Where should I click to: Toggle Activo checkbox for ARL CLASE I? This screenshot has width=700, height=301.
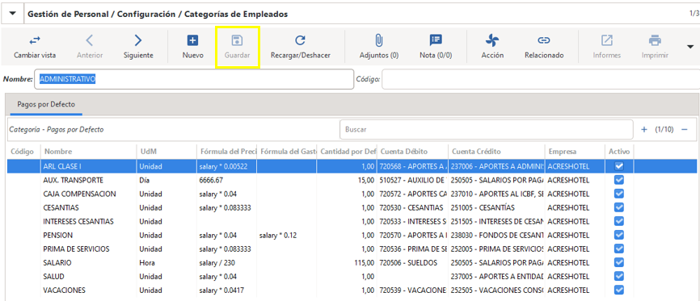[619, 166]
